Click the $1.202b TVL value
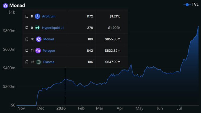This screenshot has height=113, width=201. point(114,28)
